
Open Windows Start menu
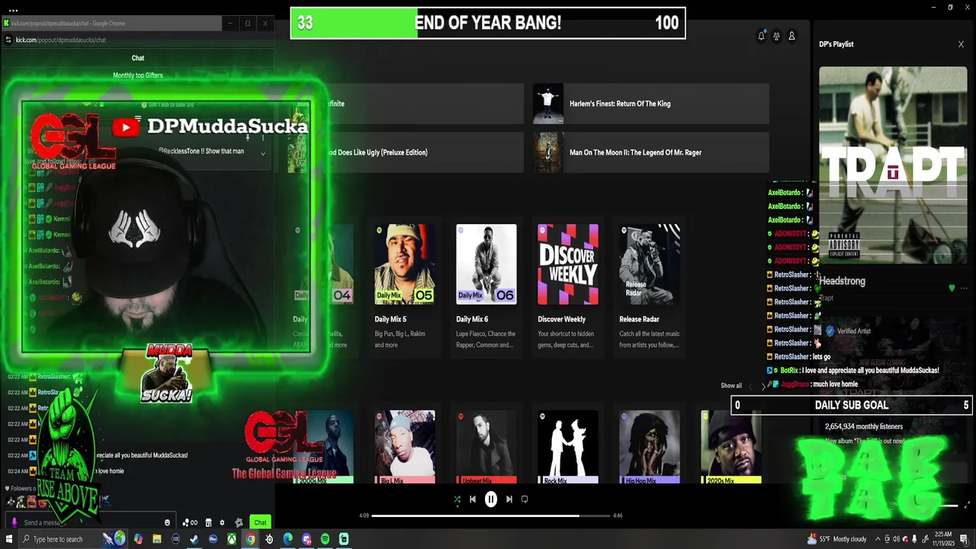tap(9, 539)
